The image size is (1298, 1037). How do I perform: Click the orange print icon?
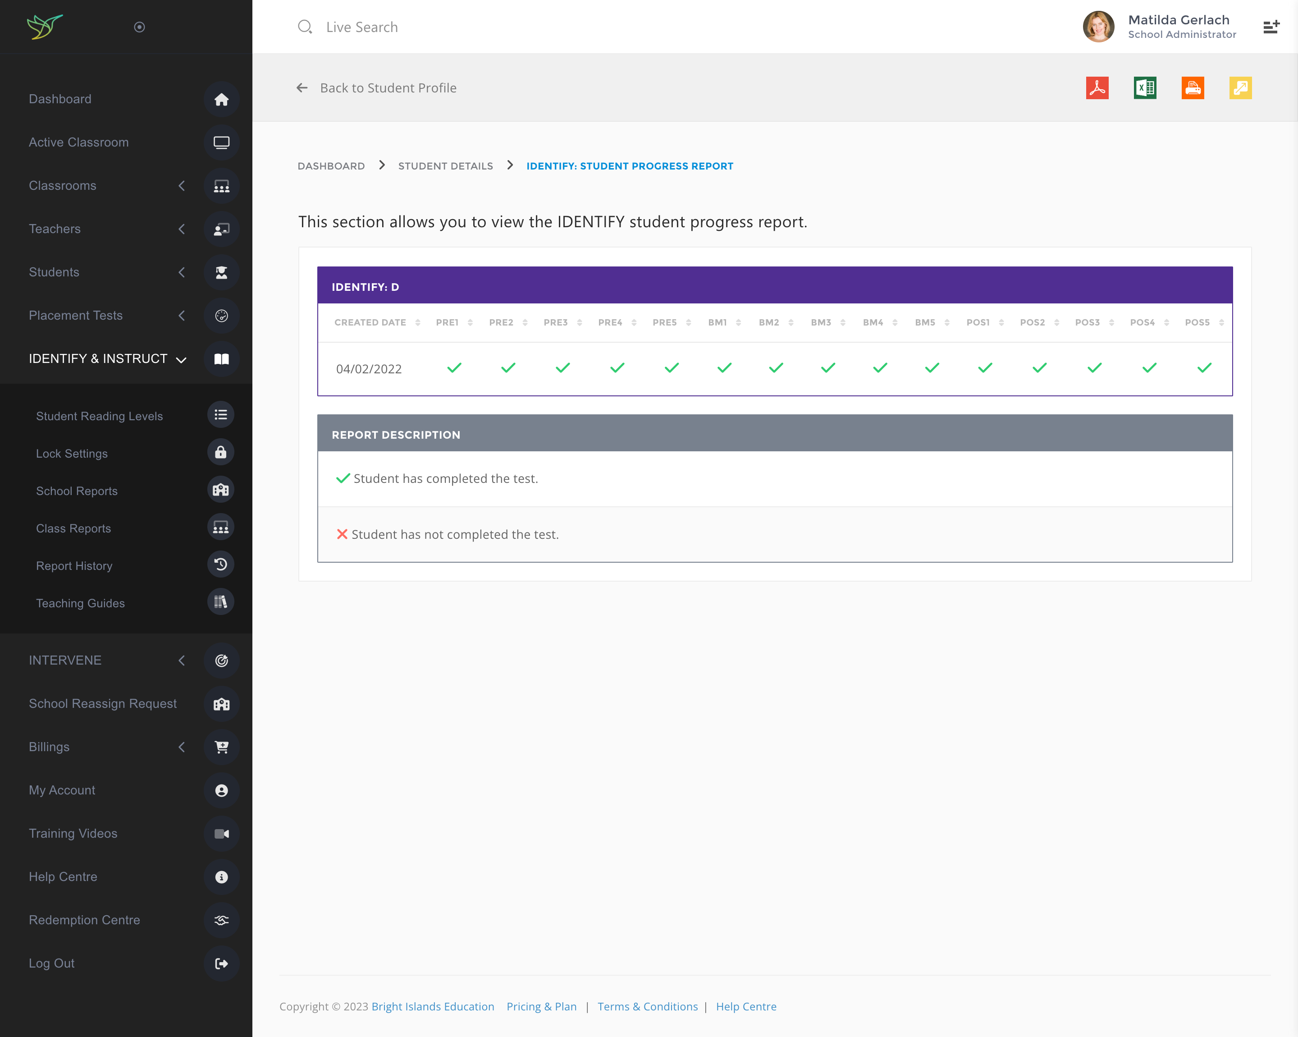point(1192,88)
